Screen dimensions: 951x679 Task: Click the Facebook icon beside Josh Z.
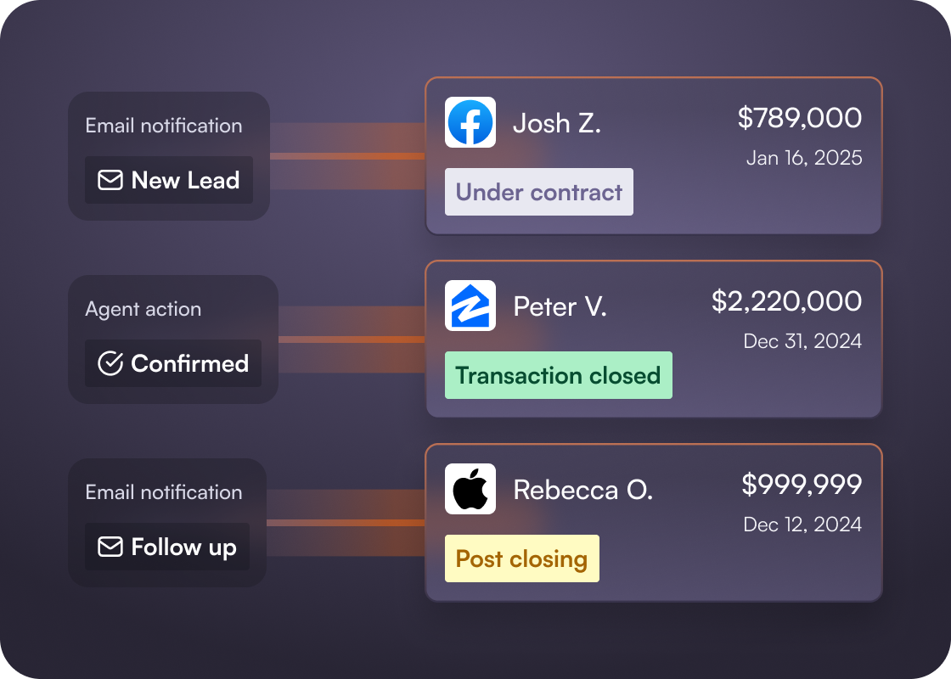coord(470,122)
